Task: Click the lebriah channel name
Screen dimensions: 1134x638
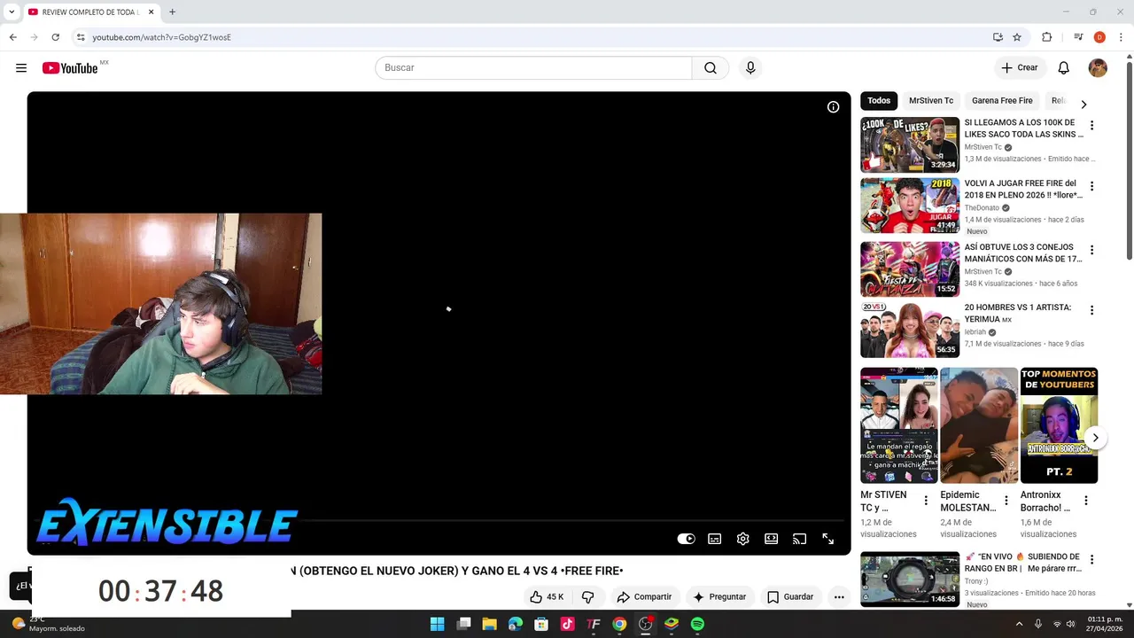Action: 975,332
